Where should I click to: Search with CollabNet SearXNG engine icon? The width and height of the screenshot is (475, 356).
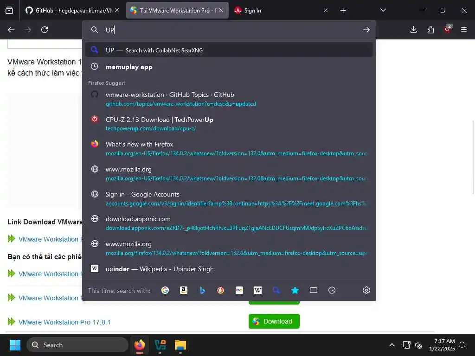pos(276,290)
